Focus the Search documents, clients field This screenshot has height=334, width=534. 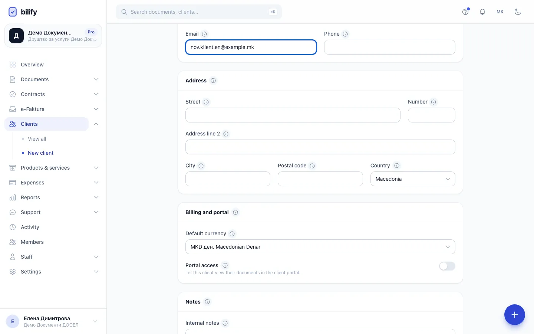[199, 12]
